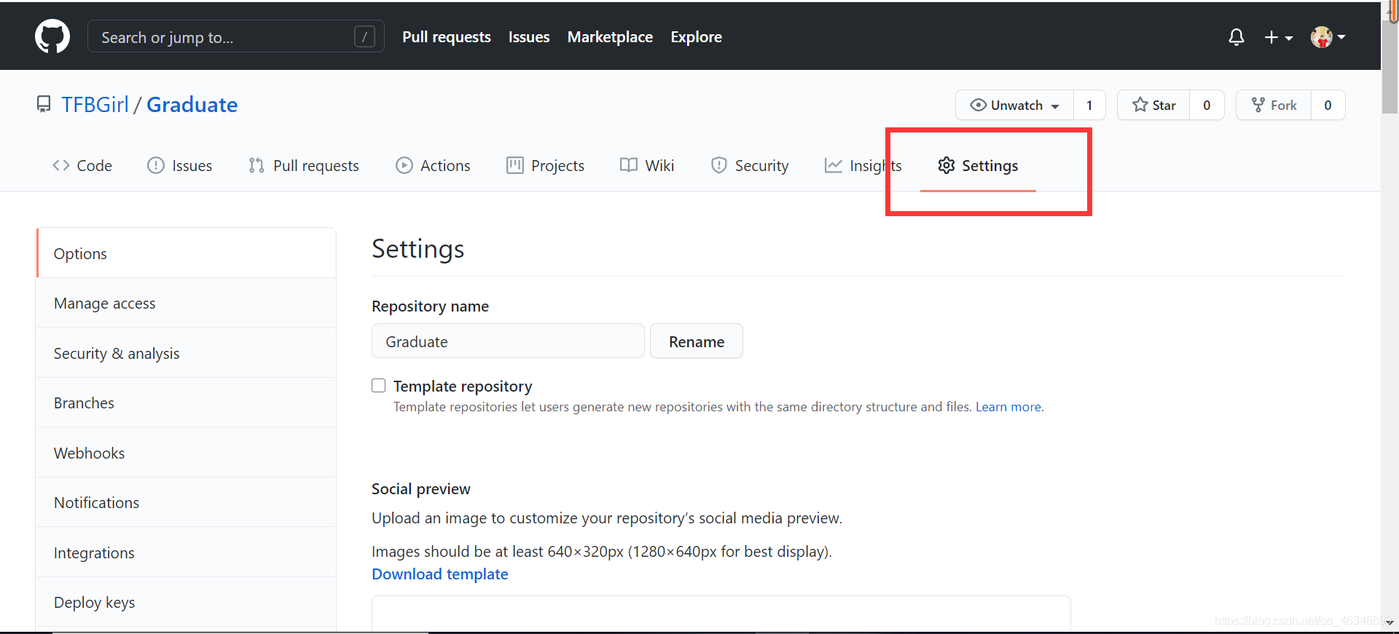Expand the Unwatch dropdown

(1014, 105)
